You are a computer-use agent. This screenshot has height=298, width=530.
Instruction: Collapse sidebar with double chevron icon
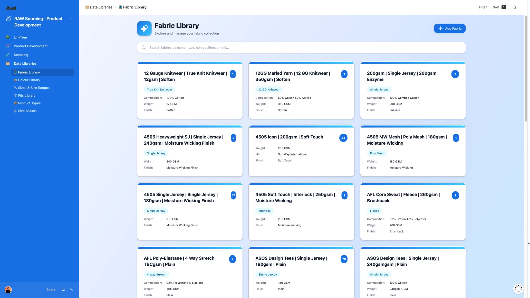pyautogui.click(x=71, y=290)
